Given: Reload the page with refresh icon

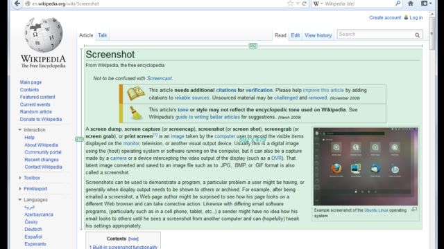Looking at the screenshot, I should pos(305,3).
